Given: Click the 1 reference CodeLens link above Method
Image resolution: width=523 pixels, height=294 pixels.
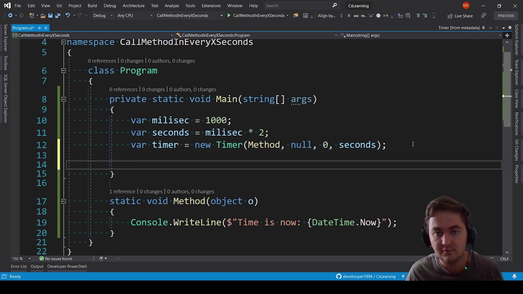Looking at the screenshot, I should click(122, 191).
